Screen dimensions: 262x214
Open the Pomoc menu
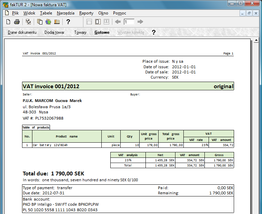(x=120, y=13)
